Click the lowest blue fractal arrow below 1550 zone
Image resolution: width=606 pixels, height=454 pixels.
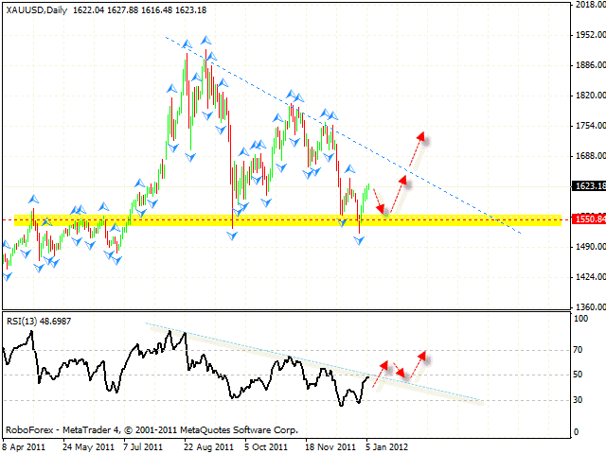point(359,241)
